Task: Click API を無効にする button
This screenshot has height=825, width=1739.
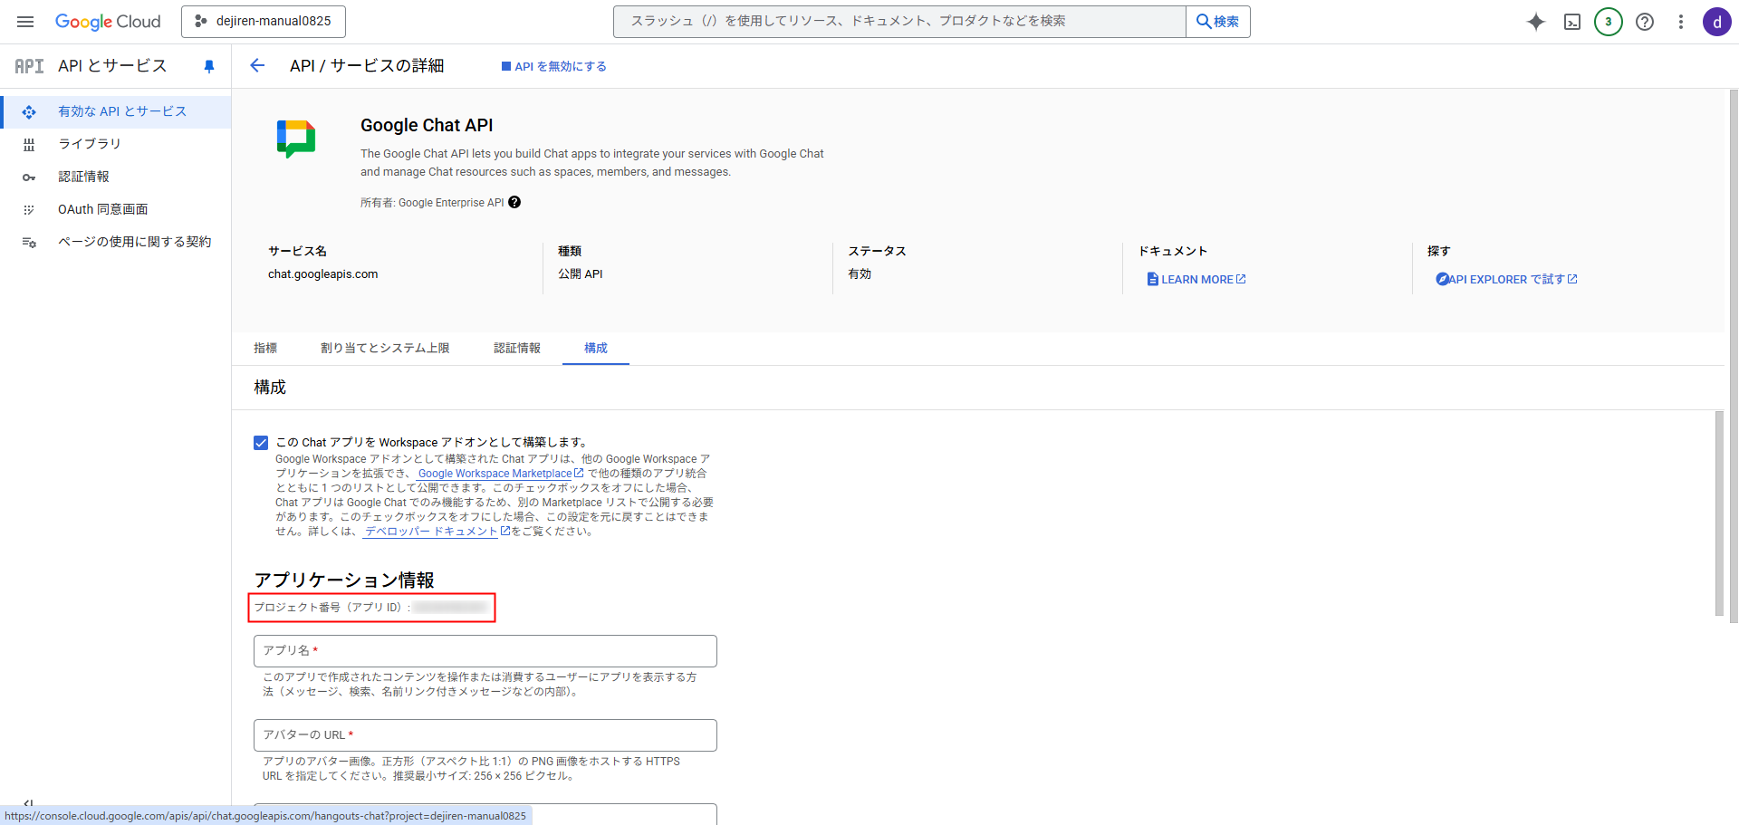Action: [x=554, y=66]
